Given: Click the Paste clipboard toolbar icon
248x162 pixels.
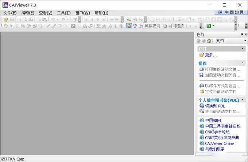Looking at the screenshot, I should point(44,20).
